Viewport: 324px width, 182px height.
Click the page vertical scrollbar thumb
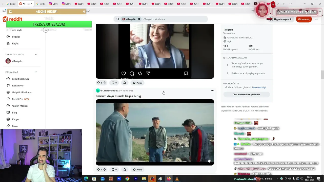[322, 75]
